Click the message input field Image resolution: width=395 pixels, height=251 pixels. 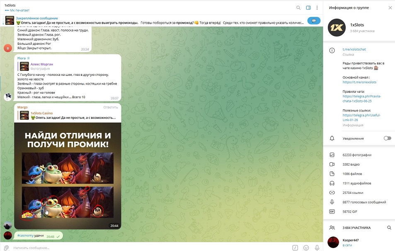151,248
